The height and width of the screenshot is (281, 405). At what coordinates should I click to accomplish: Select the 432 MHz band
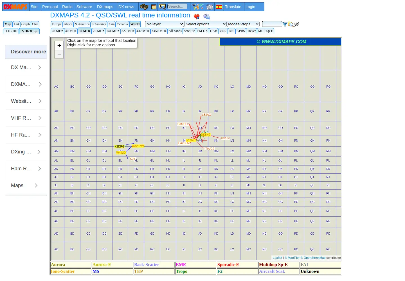tap(143, 31)
